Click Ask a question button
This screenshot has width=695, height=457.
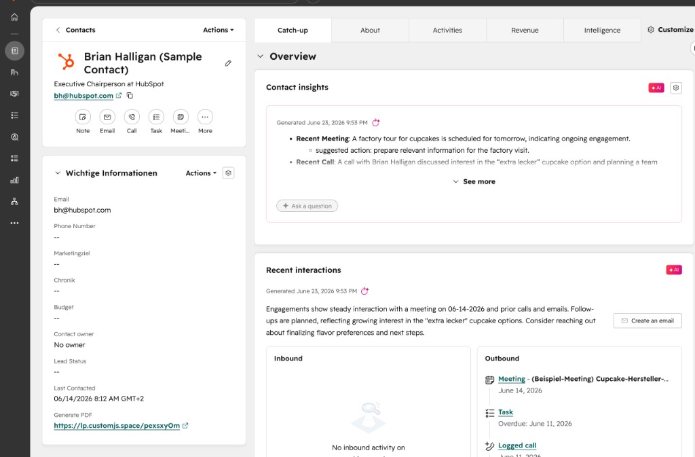[307, 206]
